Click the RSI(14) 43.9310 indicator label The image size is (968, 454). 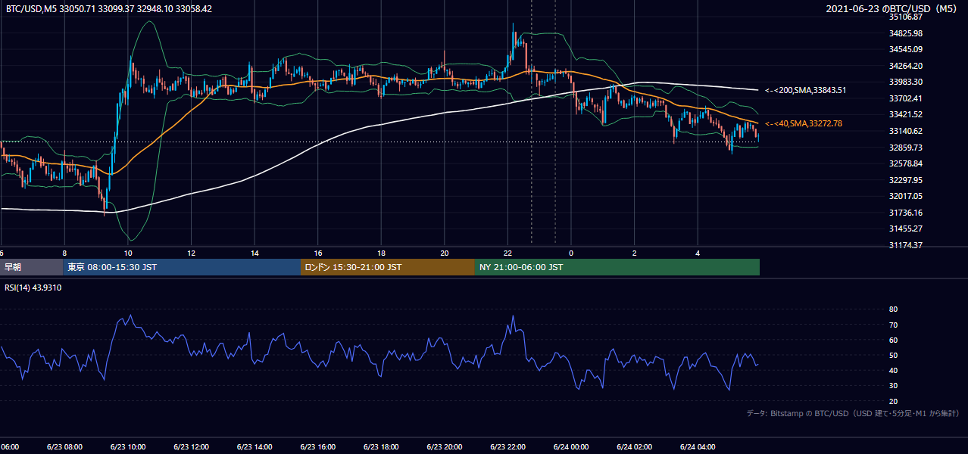coord(33,288)
